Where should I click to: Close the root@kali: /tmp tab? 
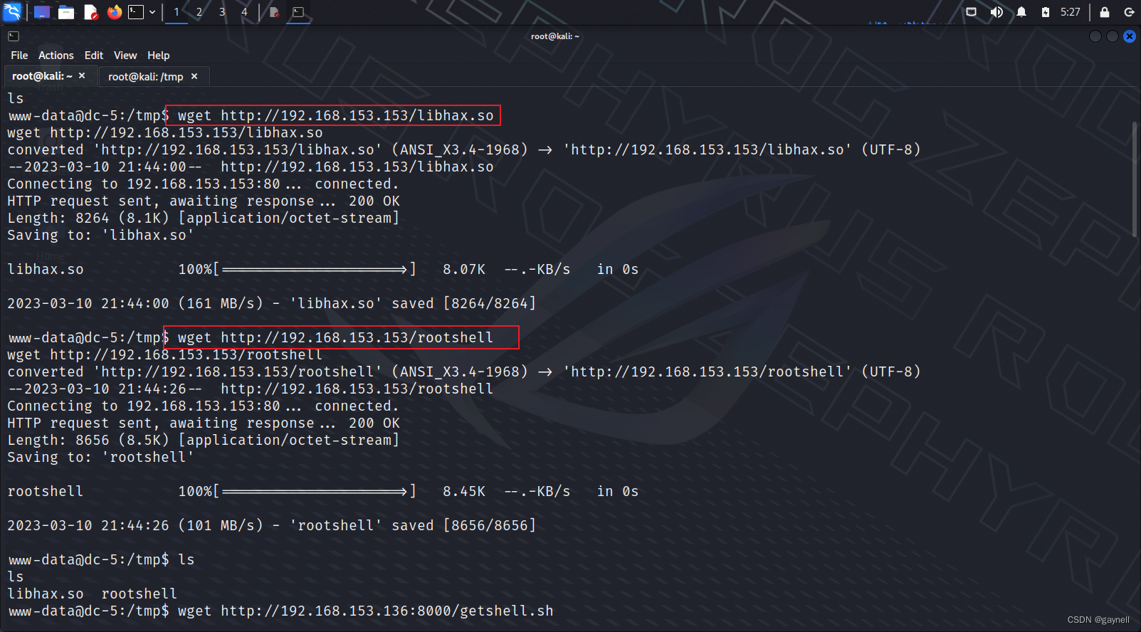(x=194, y=76)
